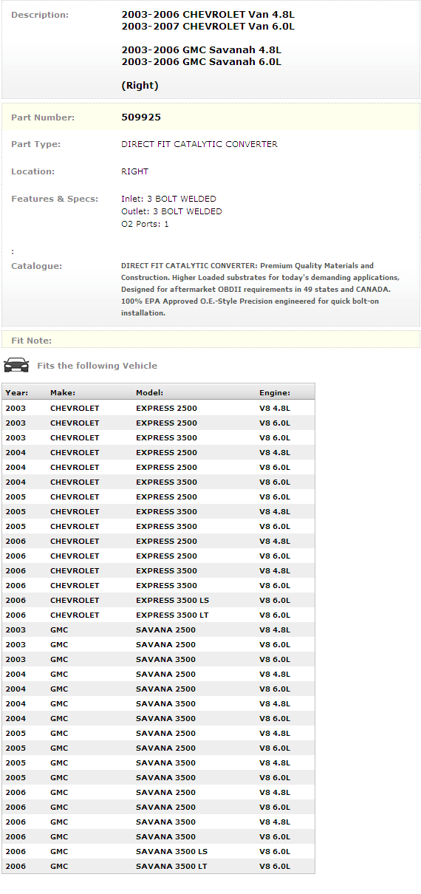Click the Year column header

tap(16, 393)
